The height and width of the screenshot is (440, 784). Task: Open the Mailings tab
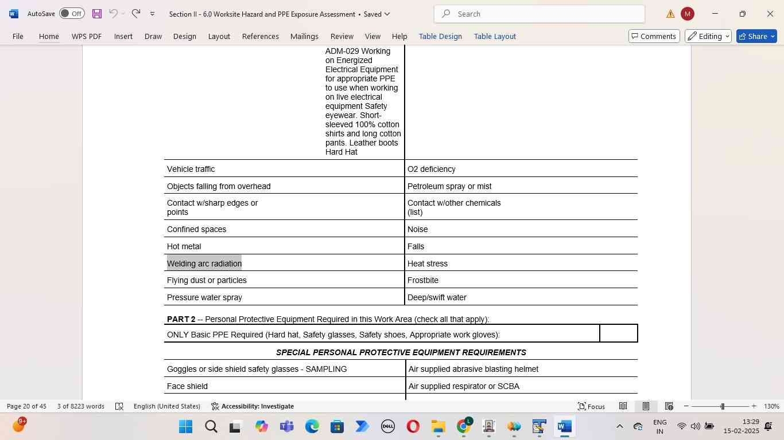[x=304, y=36]
